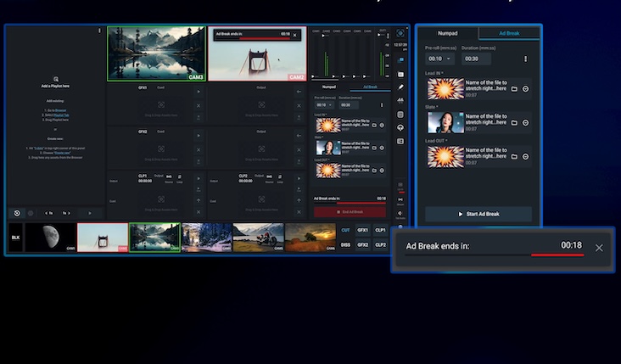621x364 pixels.
Task: Open enlarged panel vertical dots menu
Action: click(x=525, y=59)
